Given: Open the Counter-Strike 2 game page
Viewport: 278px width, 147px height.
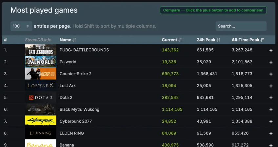Looking at the screenshot, I should tap(75, 74).
